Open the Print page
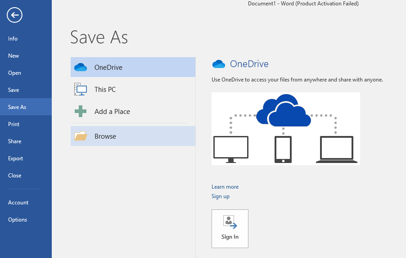 [x=26, y=124]
